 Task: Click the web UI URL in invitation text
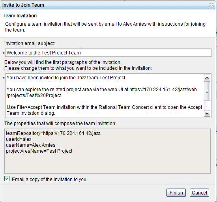[102, 92]
